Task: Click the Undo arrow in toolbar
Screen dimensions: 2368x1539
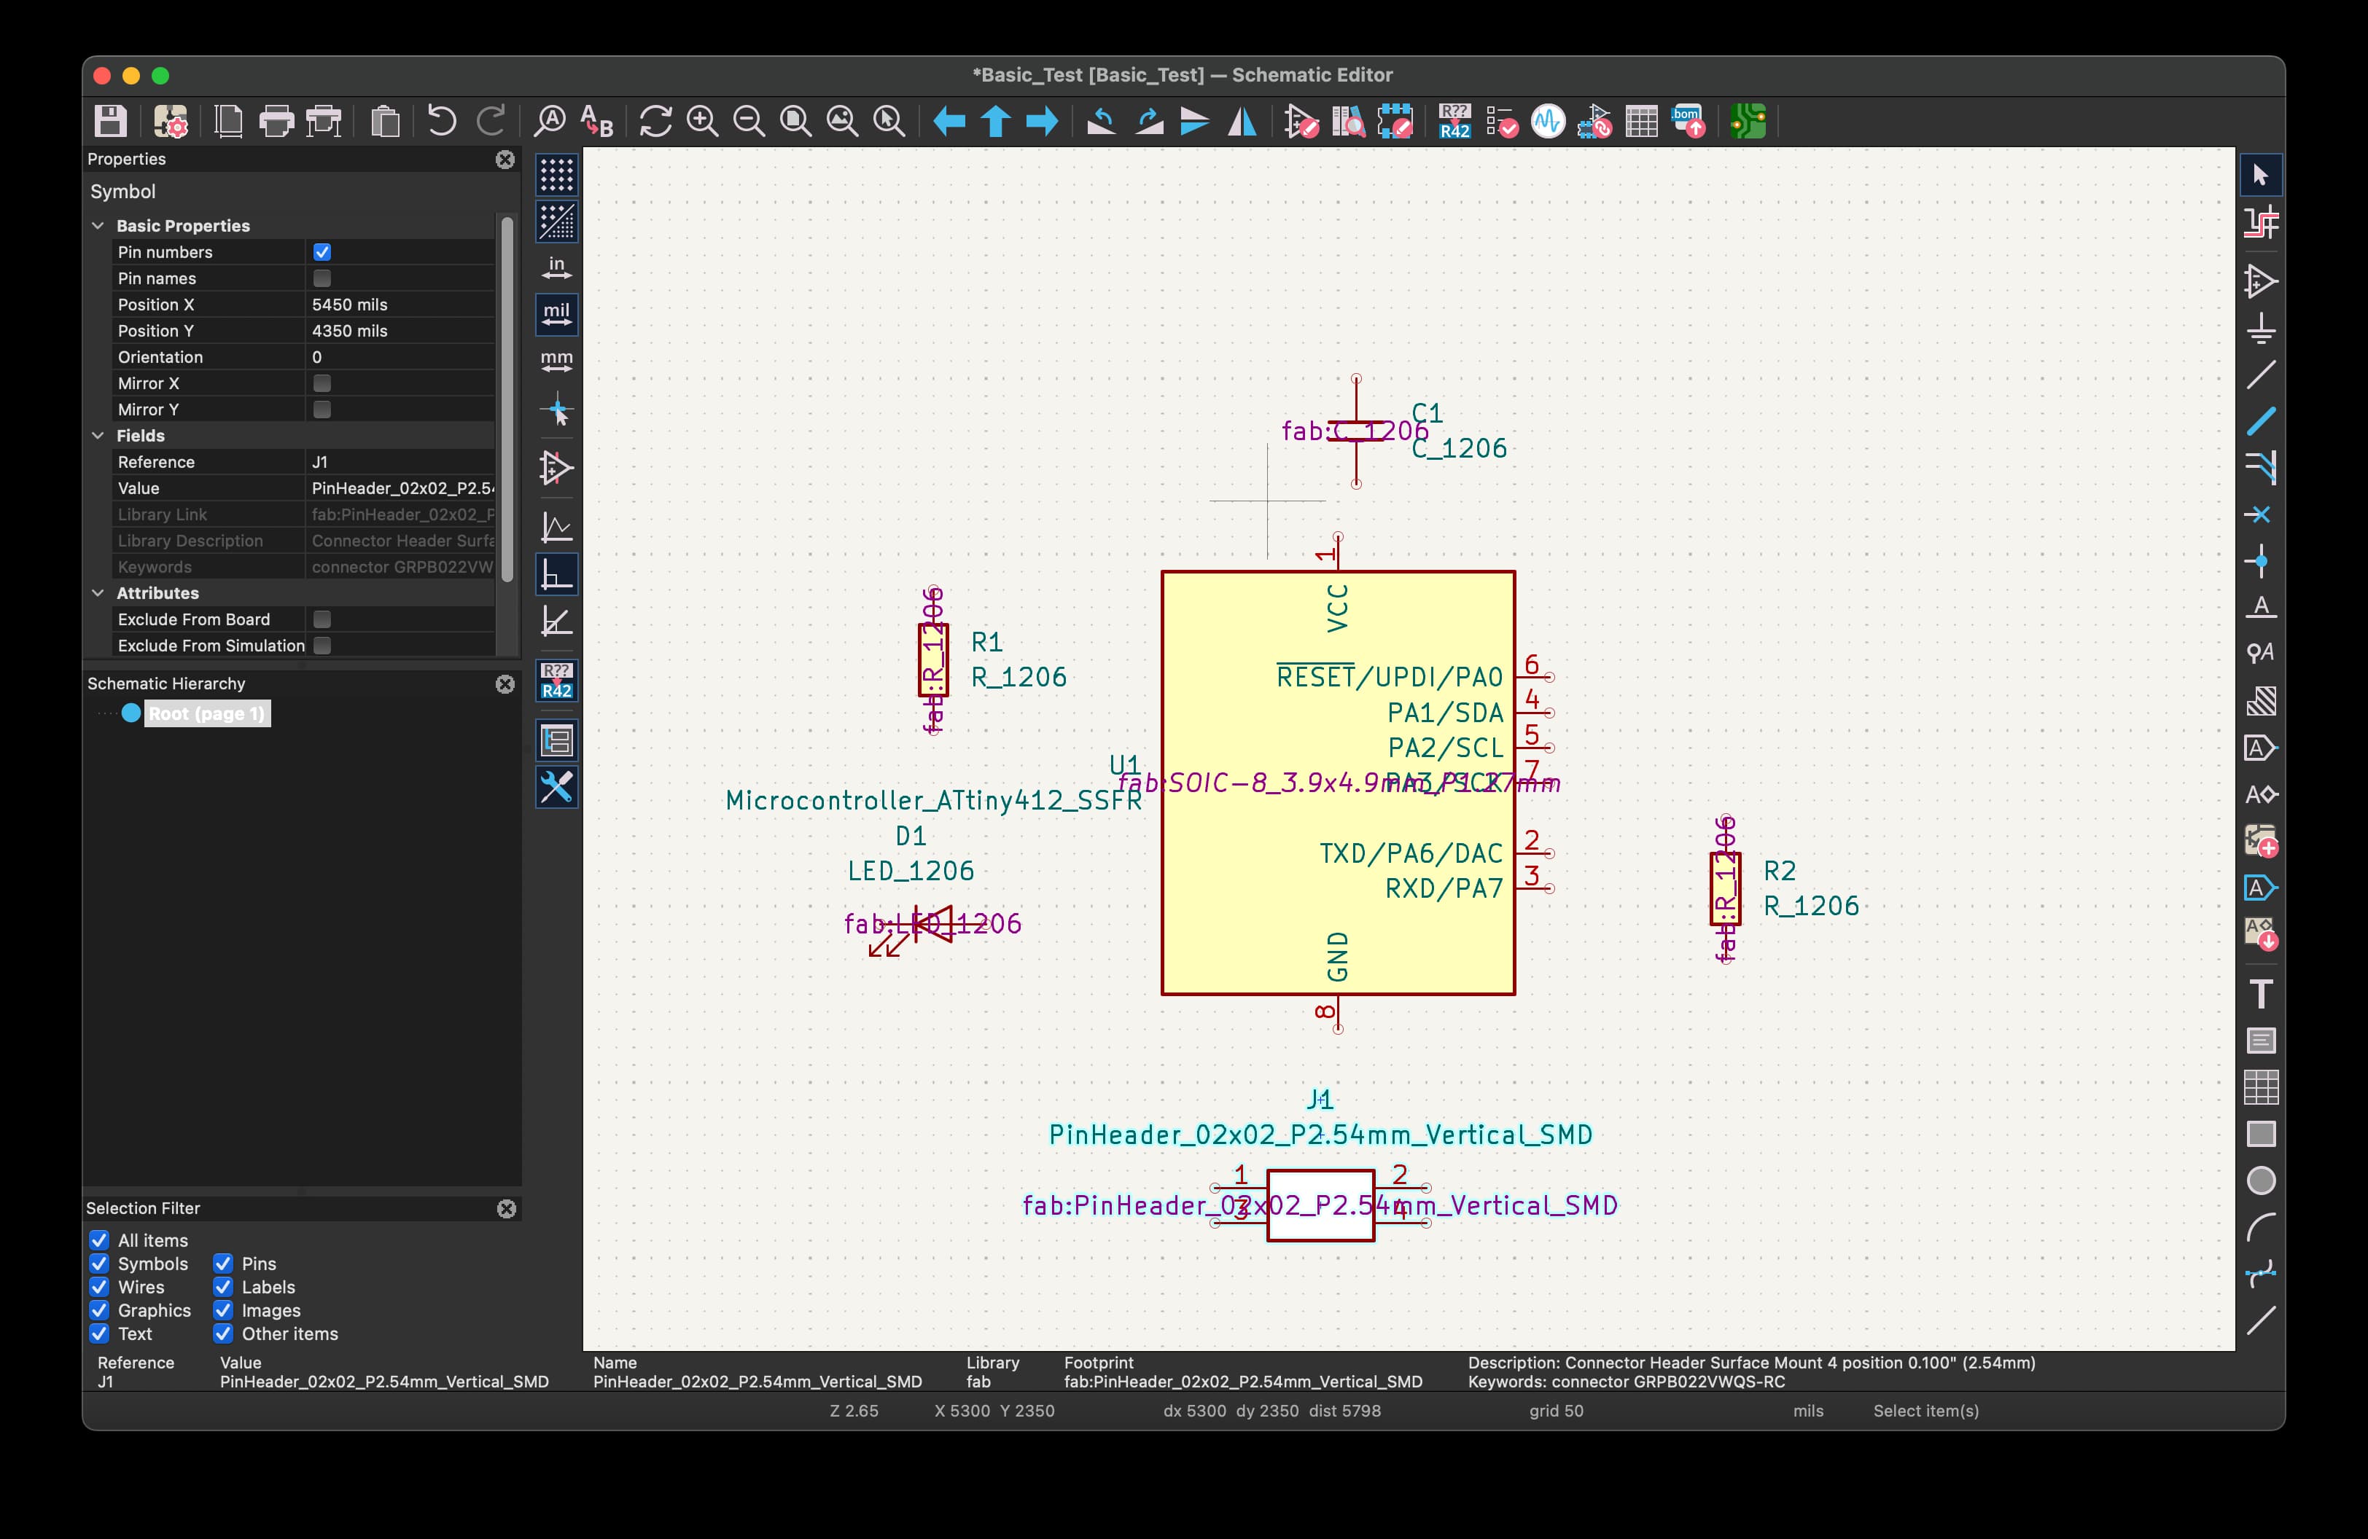Action: click(x=442, y=121)
